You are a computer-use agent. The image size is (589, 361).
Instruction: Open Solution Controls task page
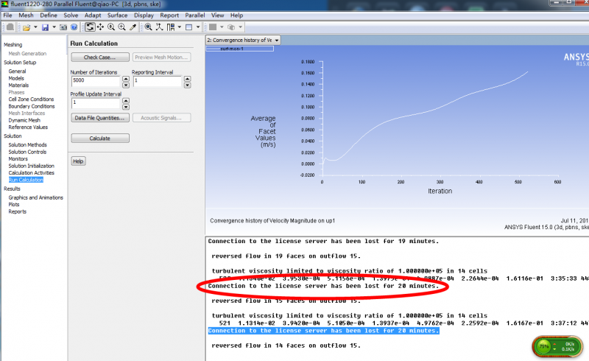27,152
